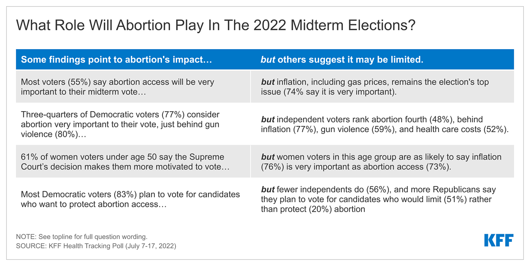The height and width of the screenshot is (266, 530).
Task: Click the cell about inflation and gas prices
Action: (382, 87)
